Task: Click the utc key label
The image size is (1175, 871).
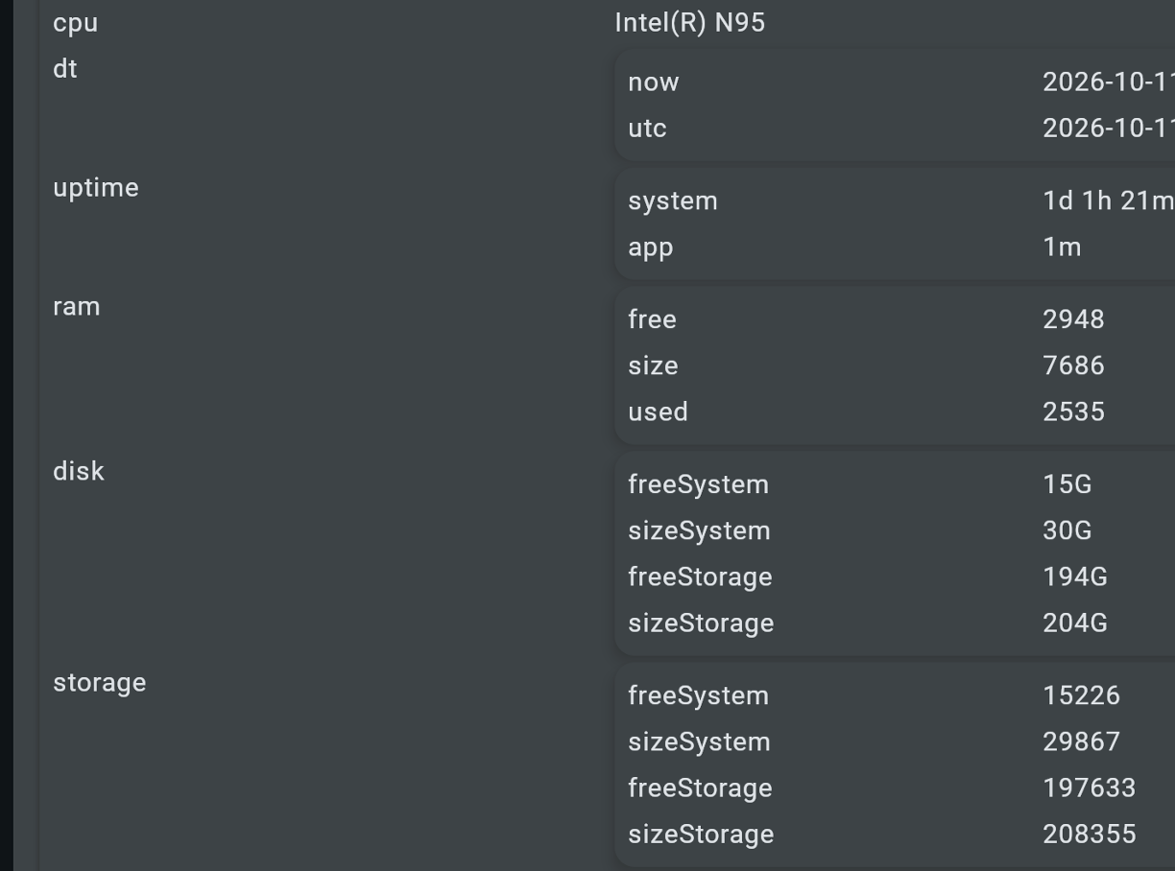Action: [647, 129]
